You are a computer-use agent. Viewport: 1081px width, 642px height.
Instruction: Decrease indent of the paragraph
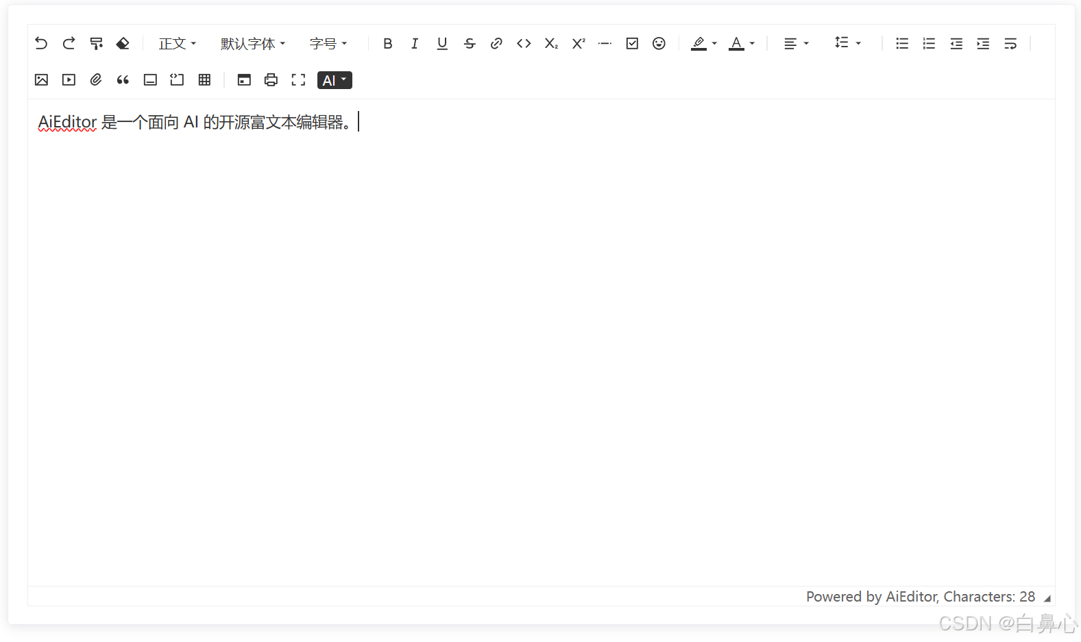[956, 43]
